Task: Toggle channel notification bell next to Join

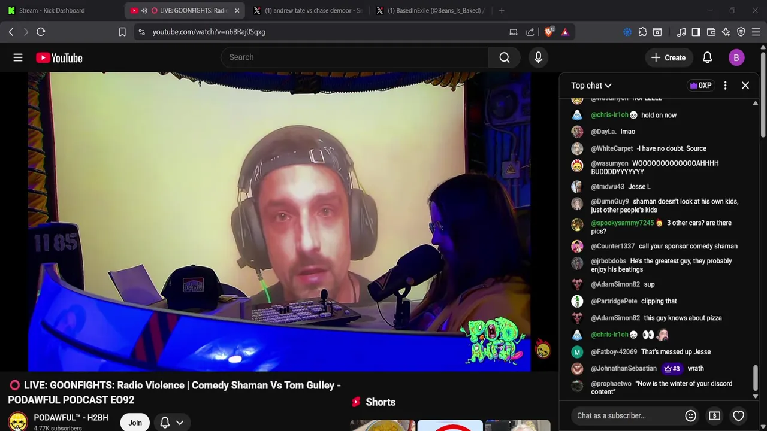Action: point(165,423)
